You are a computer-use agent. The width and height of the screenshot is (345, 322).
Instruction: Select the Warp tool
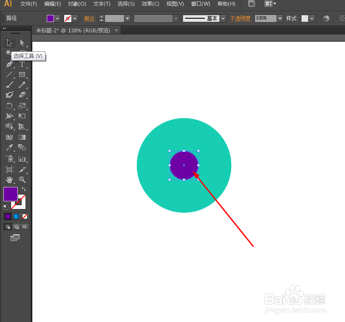pos(9,116)
